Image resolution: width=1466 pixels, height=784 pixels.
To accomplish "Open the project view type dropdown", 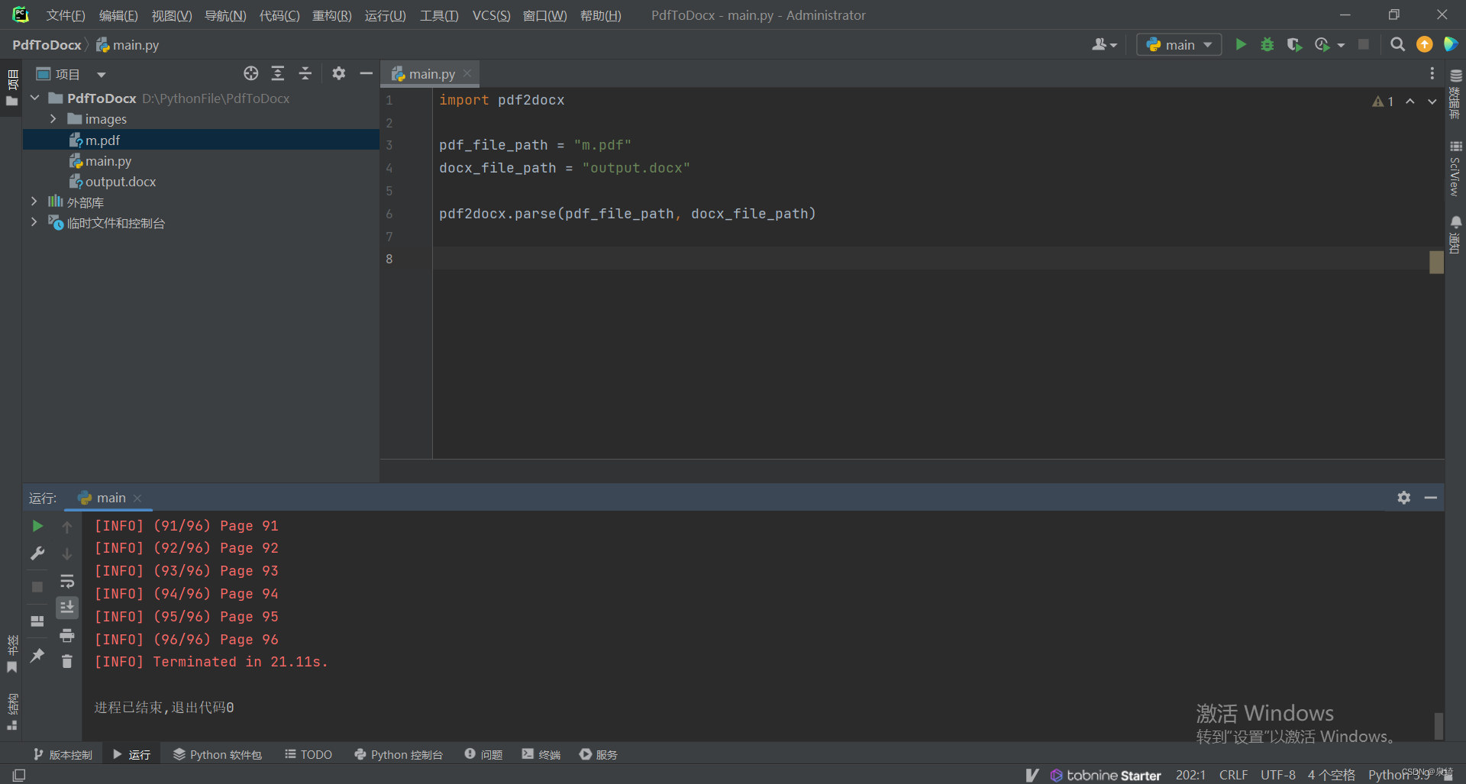I will tap(101, 74).
